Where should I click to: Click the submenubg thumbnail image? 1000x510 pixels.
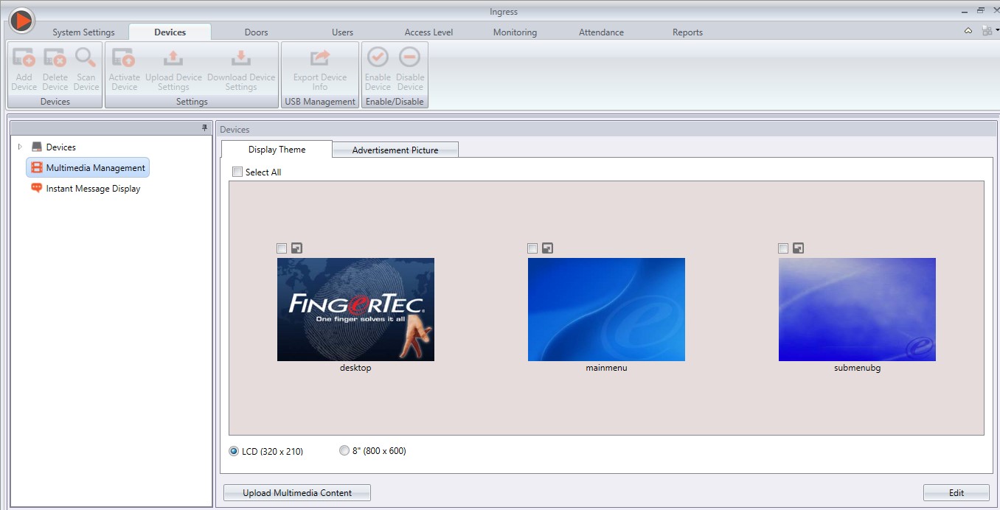(x=857, y=310)
